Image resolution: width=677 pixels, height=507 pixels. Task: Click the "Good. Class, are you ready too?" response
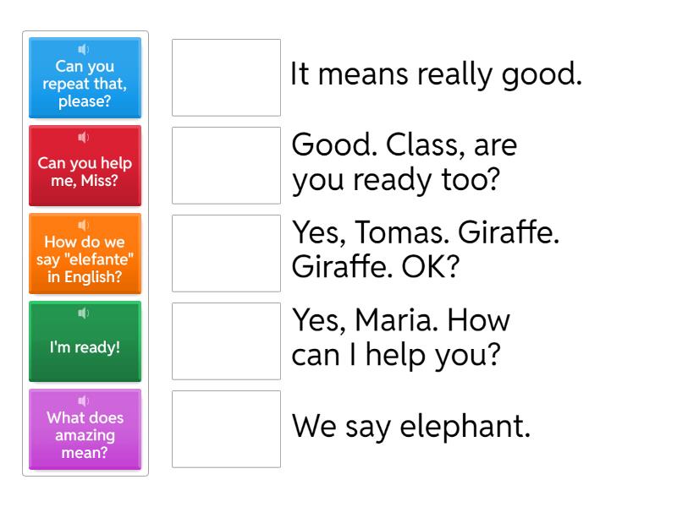(405, 164)
